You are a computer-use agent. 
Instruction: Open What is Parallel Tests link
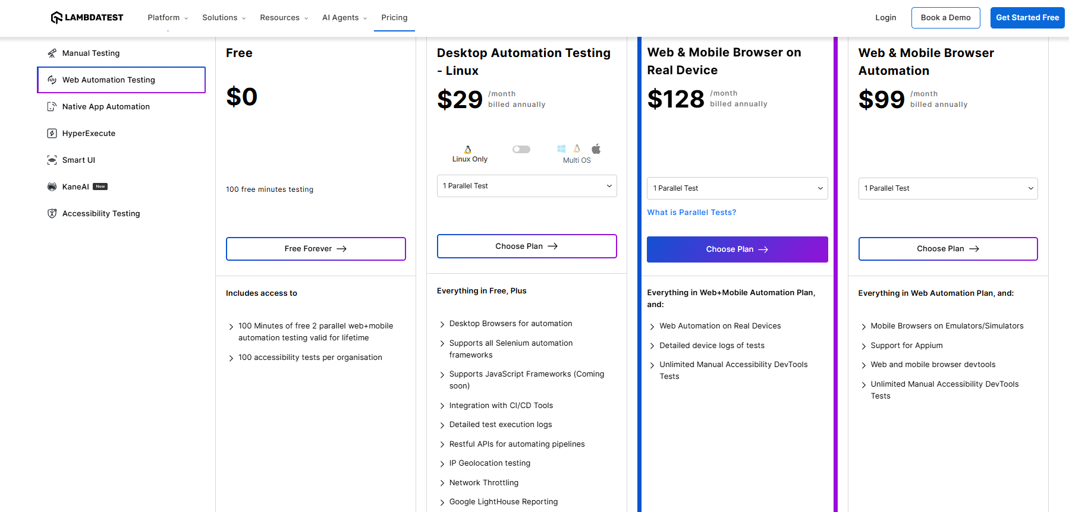tap(691, 213)
